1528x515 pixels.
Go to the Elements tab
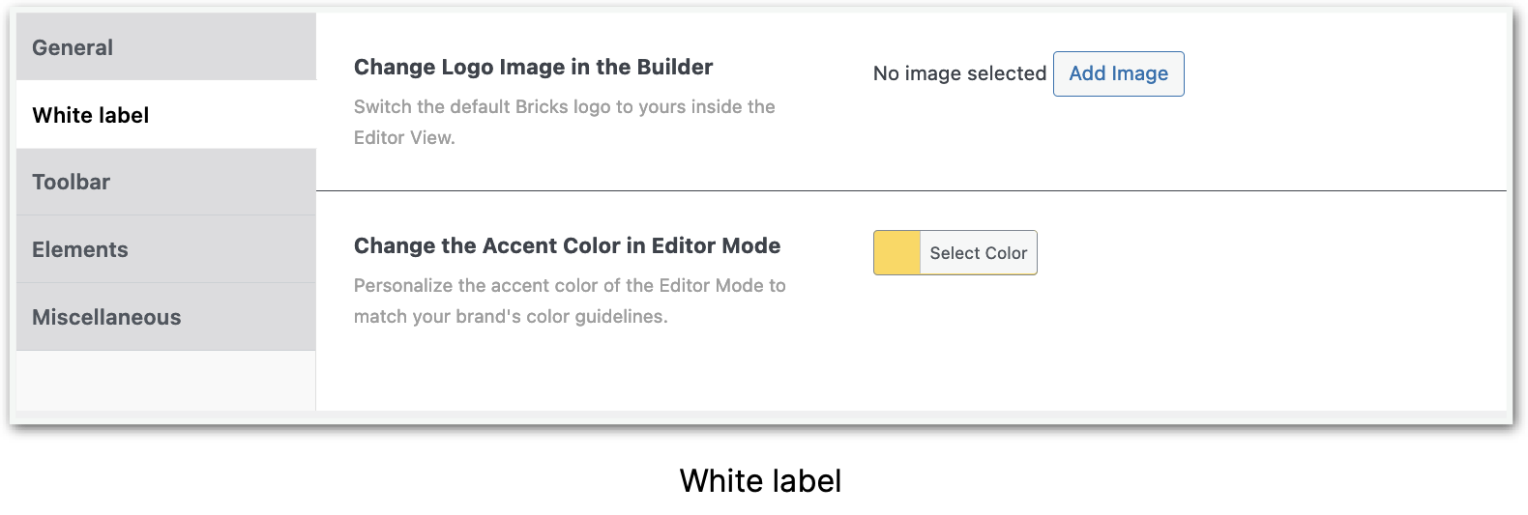[x=166, y=249]
